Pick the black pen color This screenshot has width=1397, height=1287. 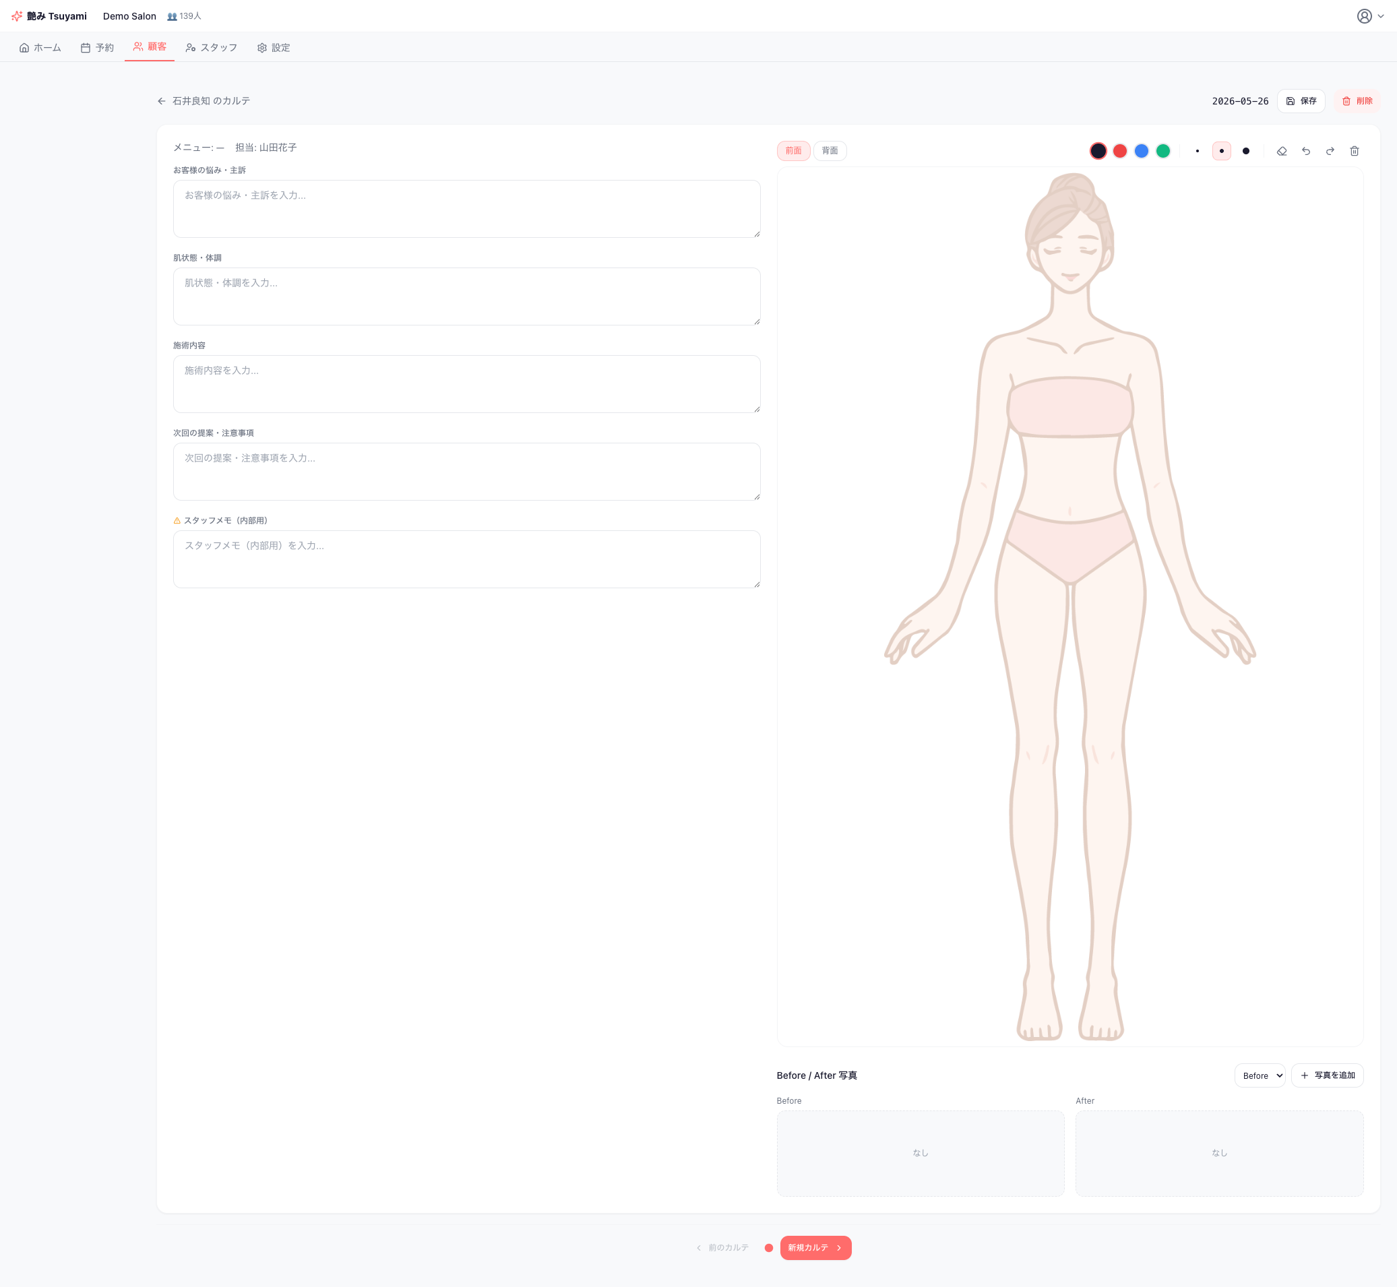(1098, 151)
